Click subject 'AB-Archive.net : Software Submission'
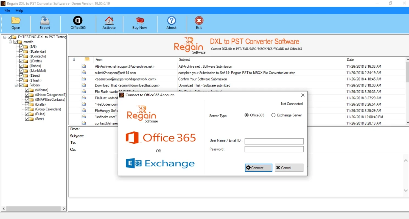Viewport: 409px width, 219px height. coord(205,66)
